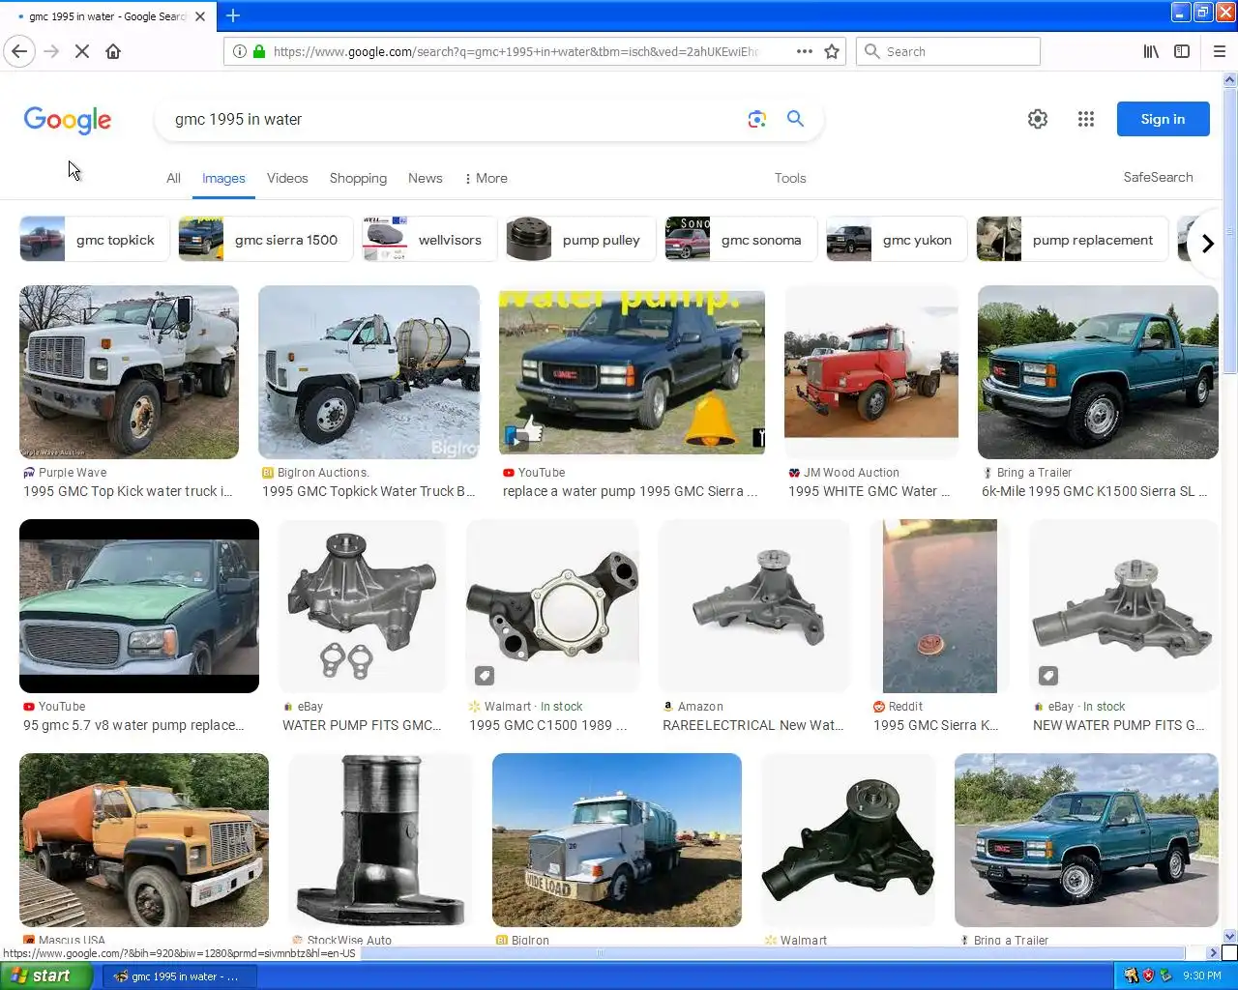Viewport: 1238px width, 990px height.
Task: Select the pump replacement chip
Action: pos(1073,240)
